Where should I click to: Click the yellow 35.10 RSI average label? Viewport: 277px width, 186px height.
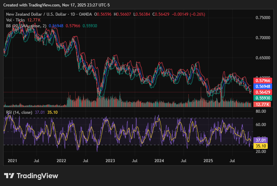pos(261,146)
